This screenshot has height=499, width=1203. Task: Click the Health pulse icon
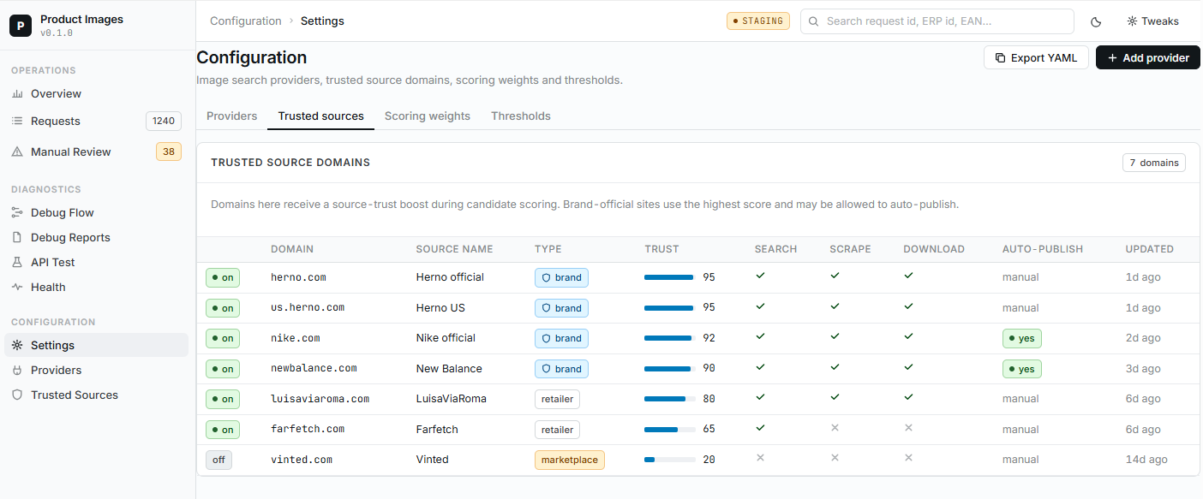coord(17,288)
